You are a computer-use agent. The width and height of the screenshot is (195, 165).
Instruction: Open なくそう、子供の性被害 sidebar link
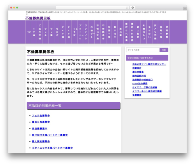(x=145, y=87)
